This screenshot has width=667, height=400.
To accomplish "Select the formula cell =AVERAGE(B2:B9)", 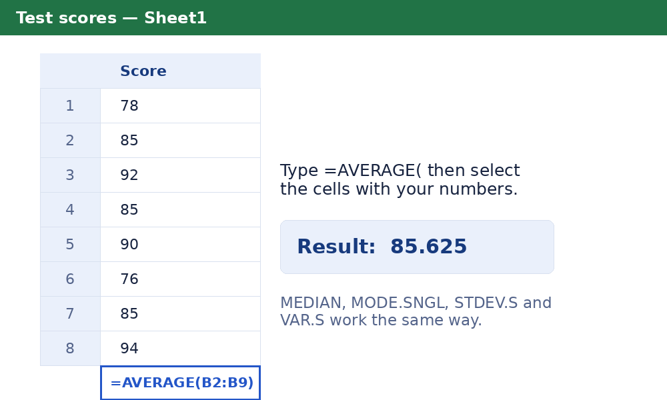I will [x=180, y=383].
